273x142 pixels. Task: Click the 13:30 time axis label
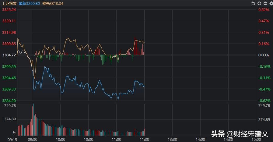[172, 139]
